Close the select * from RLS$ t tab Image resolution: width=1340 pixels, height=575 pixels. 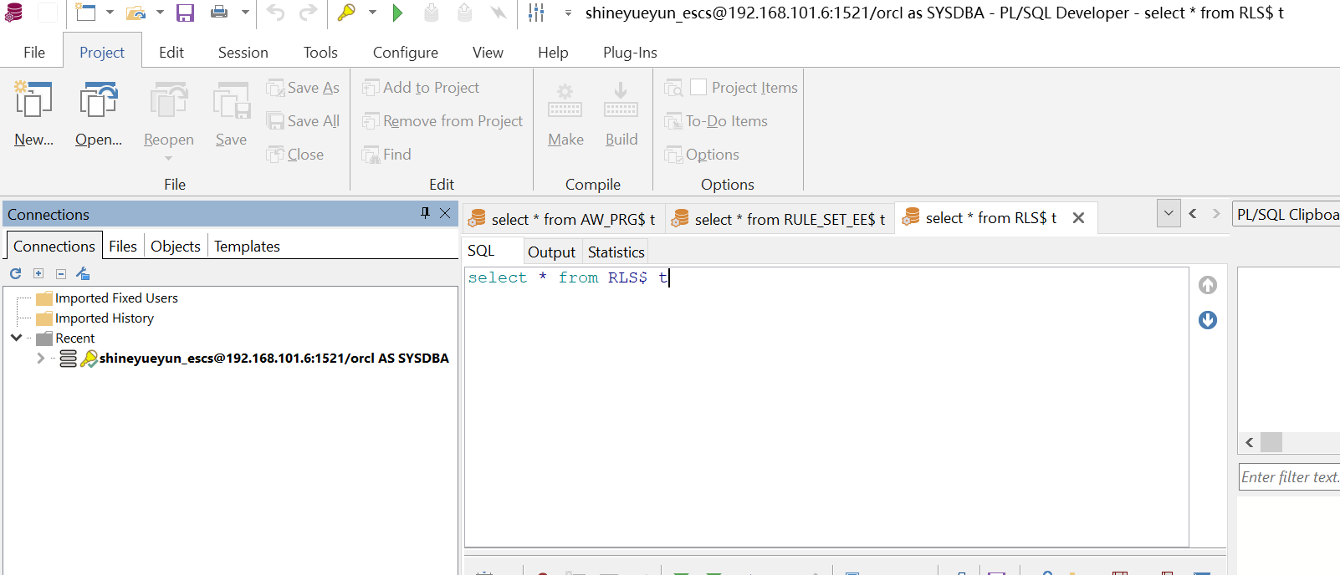(x=1079, y=218)
